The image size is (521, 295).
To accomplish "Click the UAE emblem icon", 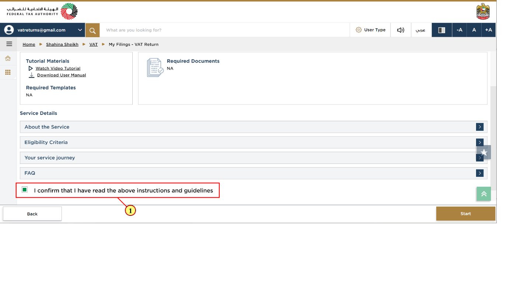I will click(x=483, y=11).
